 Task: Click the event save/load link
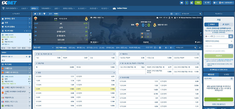coord(219,104)
